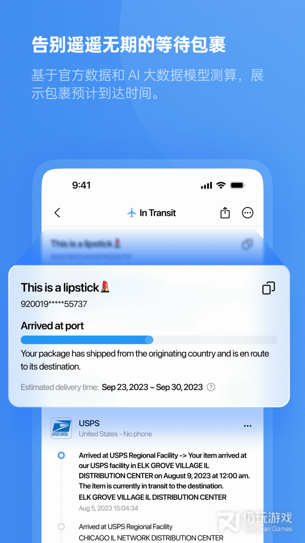Click the Arrived at port progress bar
Viewport: 305px width, 543px height.
(x=149, y=340)
